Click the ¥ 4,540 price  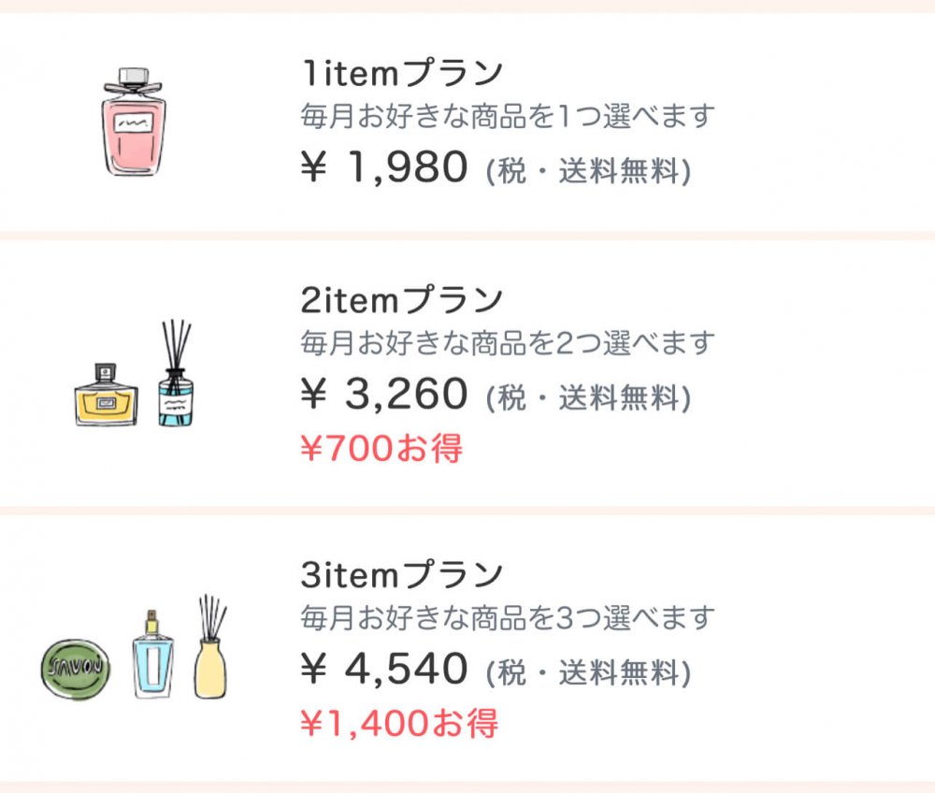coord(384,670)
